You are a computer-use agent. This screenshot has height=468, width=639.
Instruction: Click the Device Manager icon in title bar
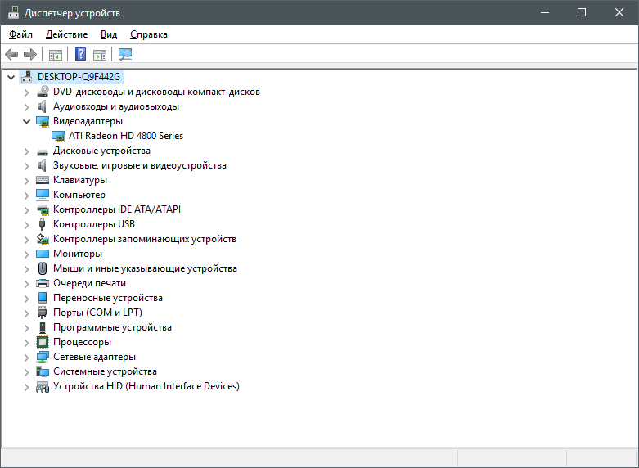[x=12, y=13]
